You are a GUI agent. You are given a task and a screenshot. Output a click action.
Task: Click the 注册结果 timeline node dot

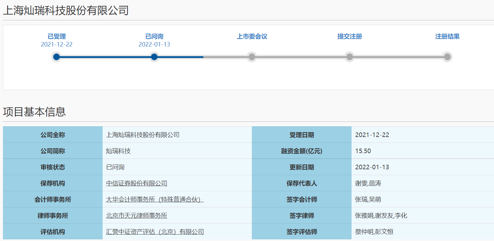coord(447,57)
